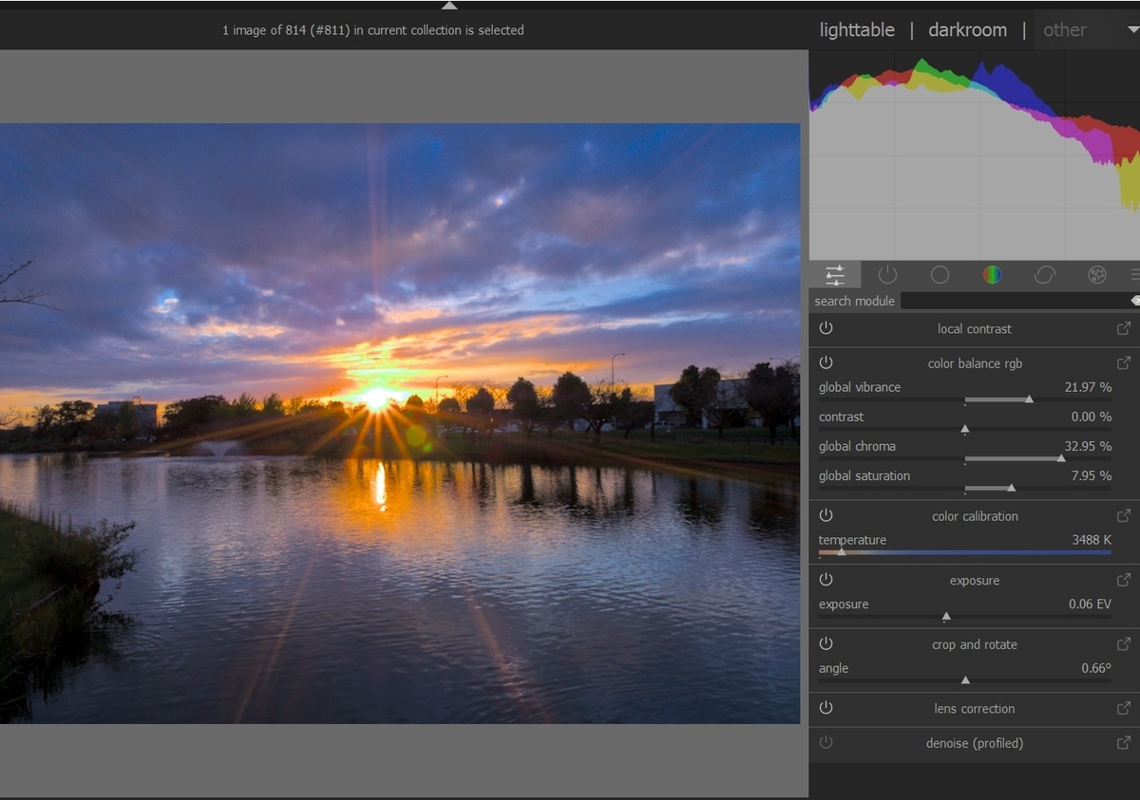Click the crop and rotate title
Viewport: 1140px width, 800px height.
(975, 644)
